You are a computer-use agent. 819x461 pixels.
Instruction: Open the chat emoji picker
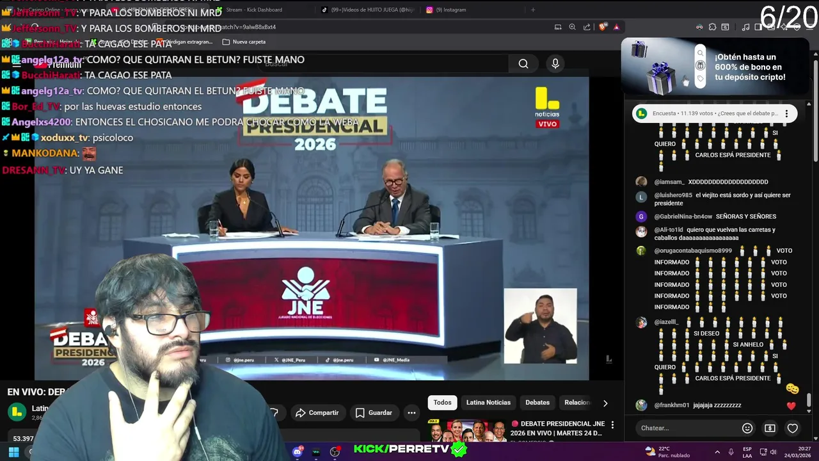747,428
